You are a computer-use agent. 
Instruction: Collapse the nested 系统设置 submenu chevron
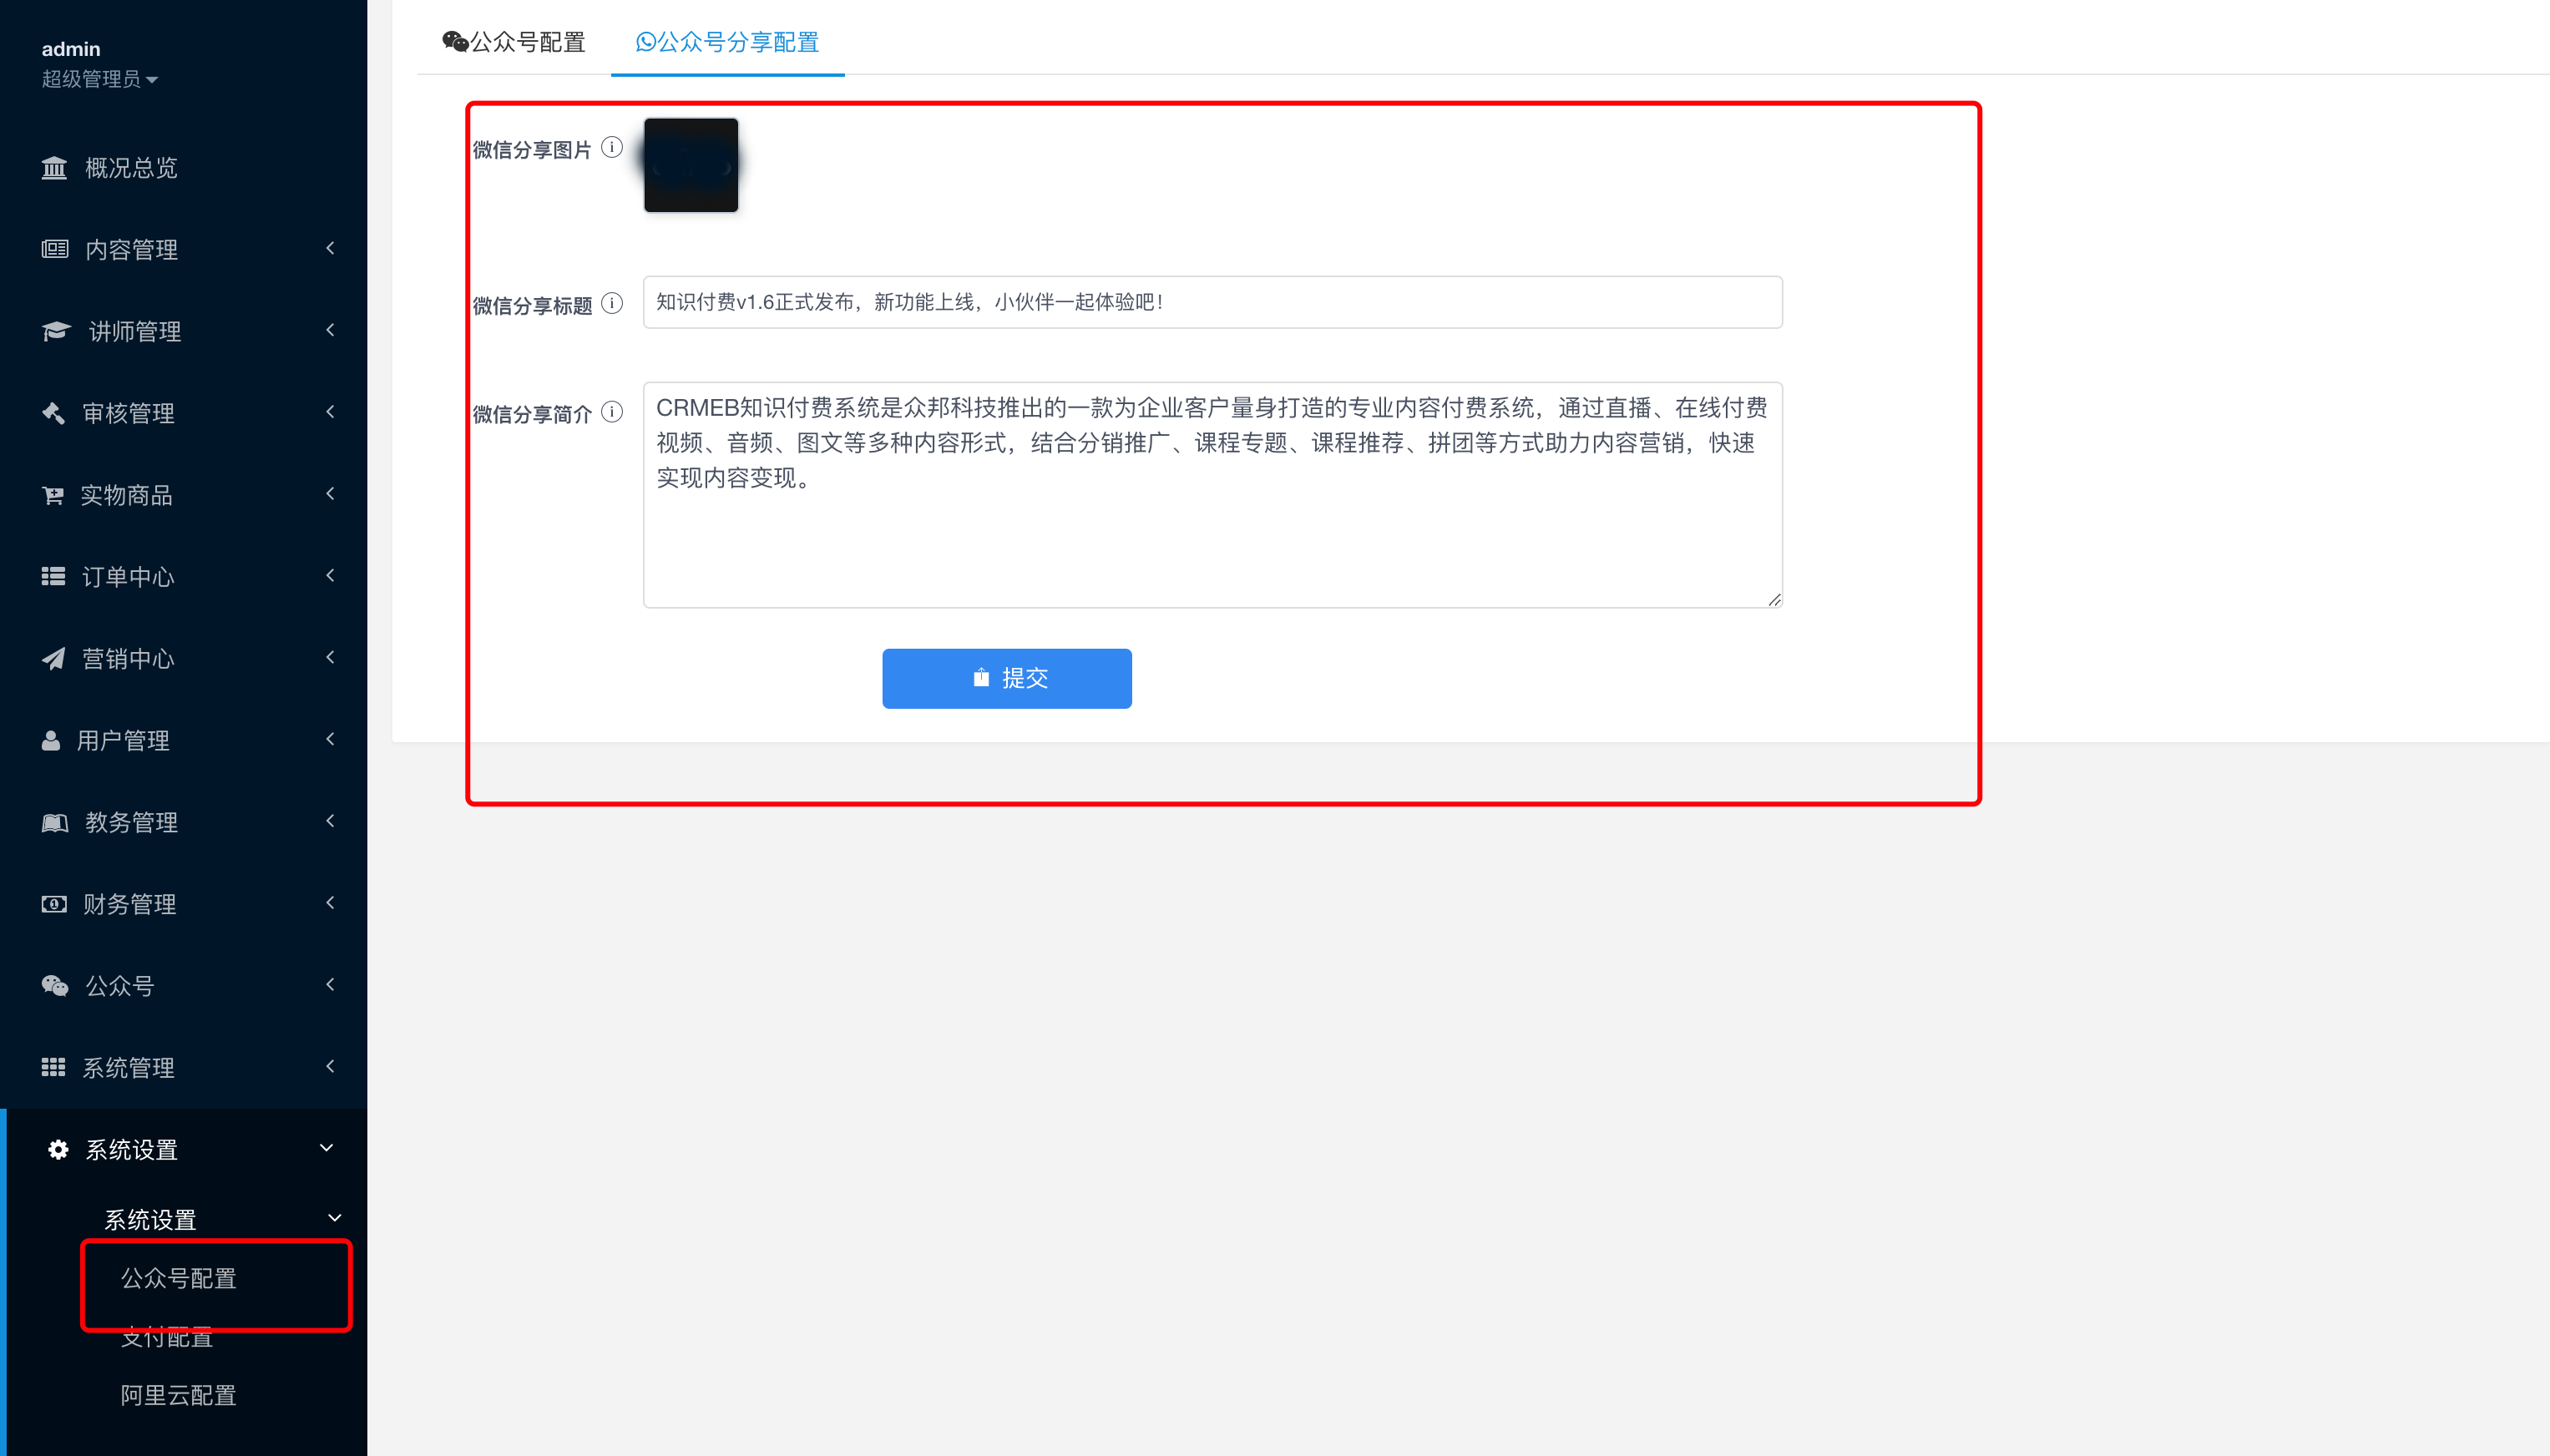335,1218
